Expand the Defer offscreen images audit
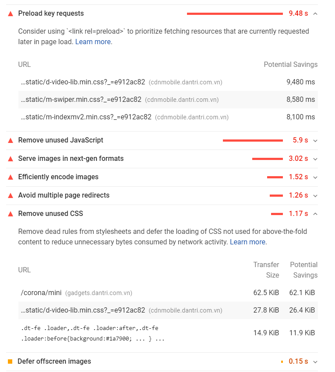Image resolution: width=335 pixels, height=372 pixels. [315, 362]
